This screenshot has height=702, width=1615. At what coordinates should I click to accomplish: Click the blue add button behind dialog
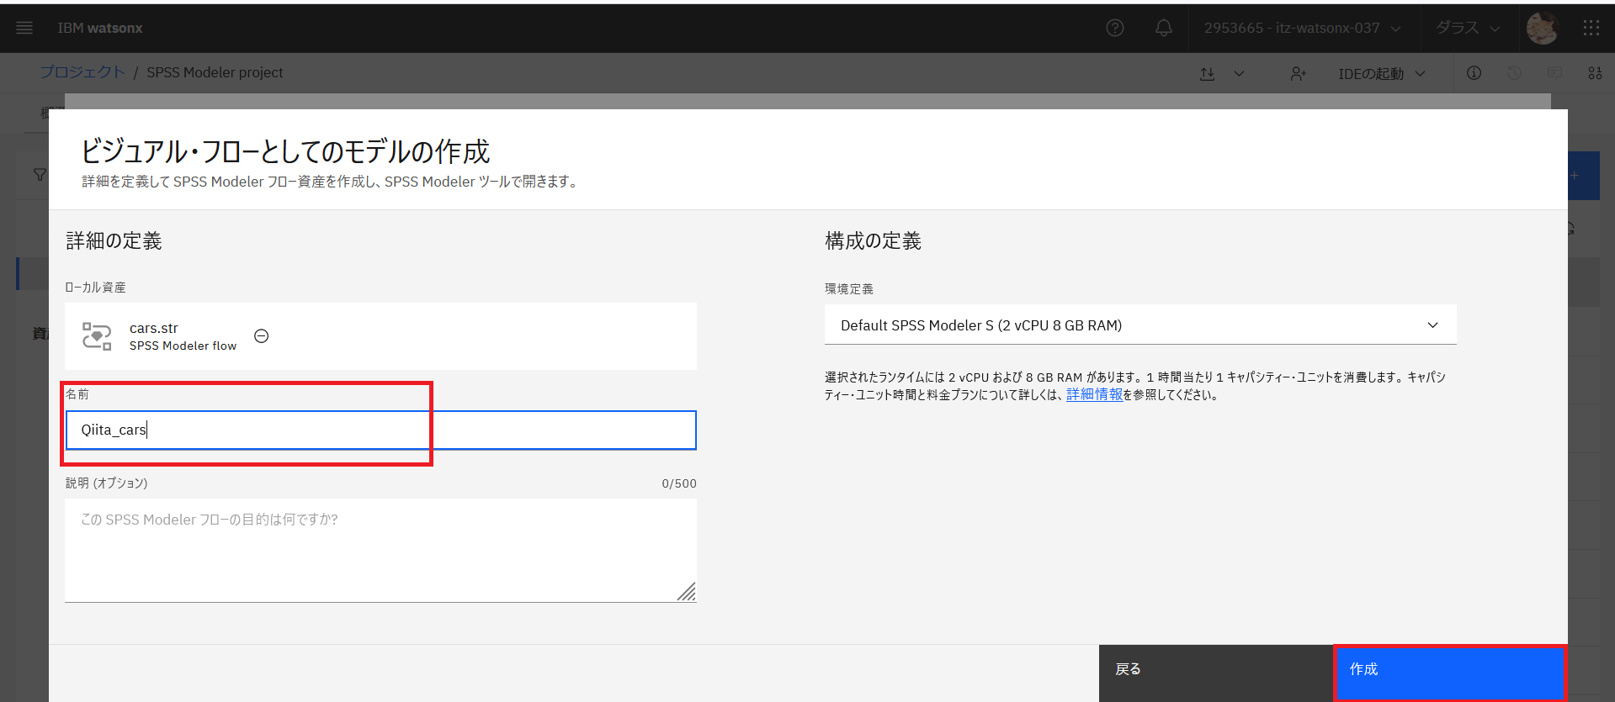pyautogui.click(x=1584, y=176)
